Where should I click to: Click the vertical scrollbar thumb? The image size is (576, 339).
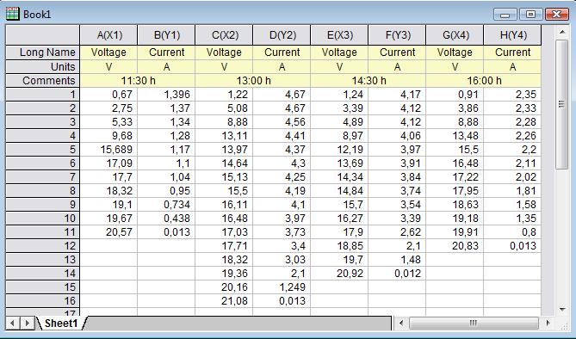tap(562, 104)
